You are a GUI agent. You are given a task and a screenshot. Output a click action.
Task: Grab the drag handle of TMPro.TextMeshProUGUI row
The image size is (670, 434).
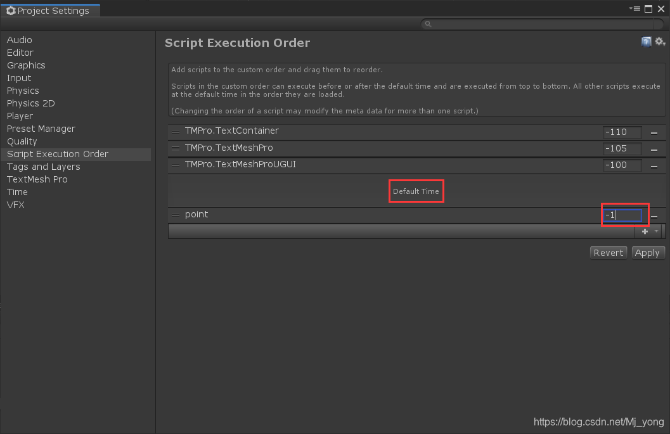(176, 165)
